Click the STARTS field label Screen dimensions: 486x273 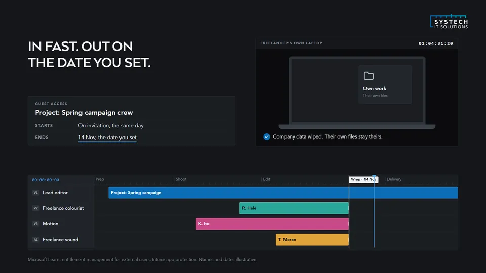coord(44,126)
